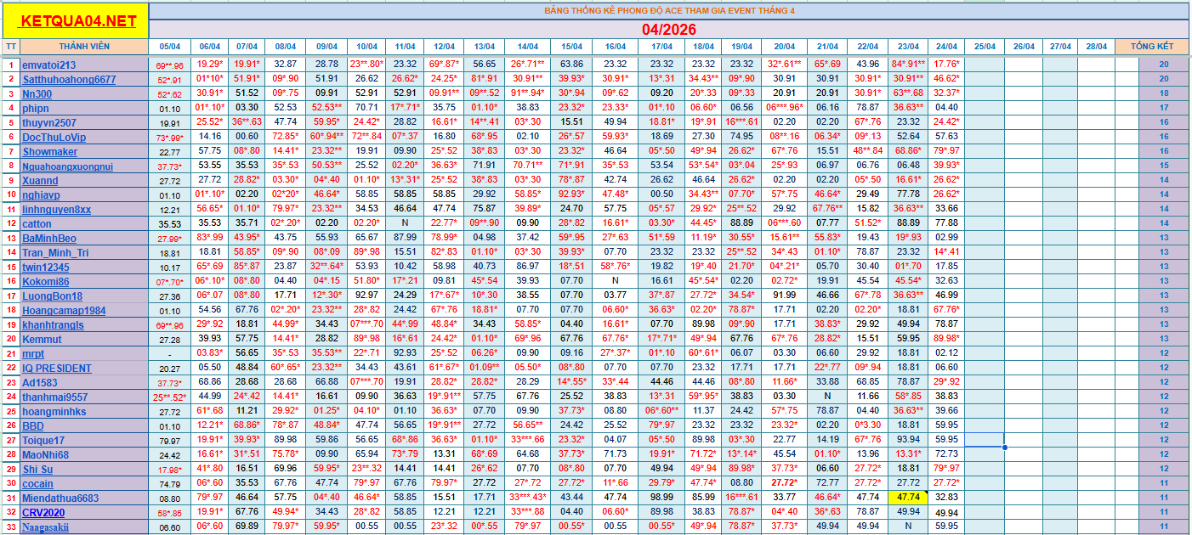1192x535 pixels.
Task: Select member phipn
Action: point(36,108)
